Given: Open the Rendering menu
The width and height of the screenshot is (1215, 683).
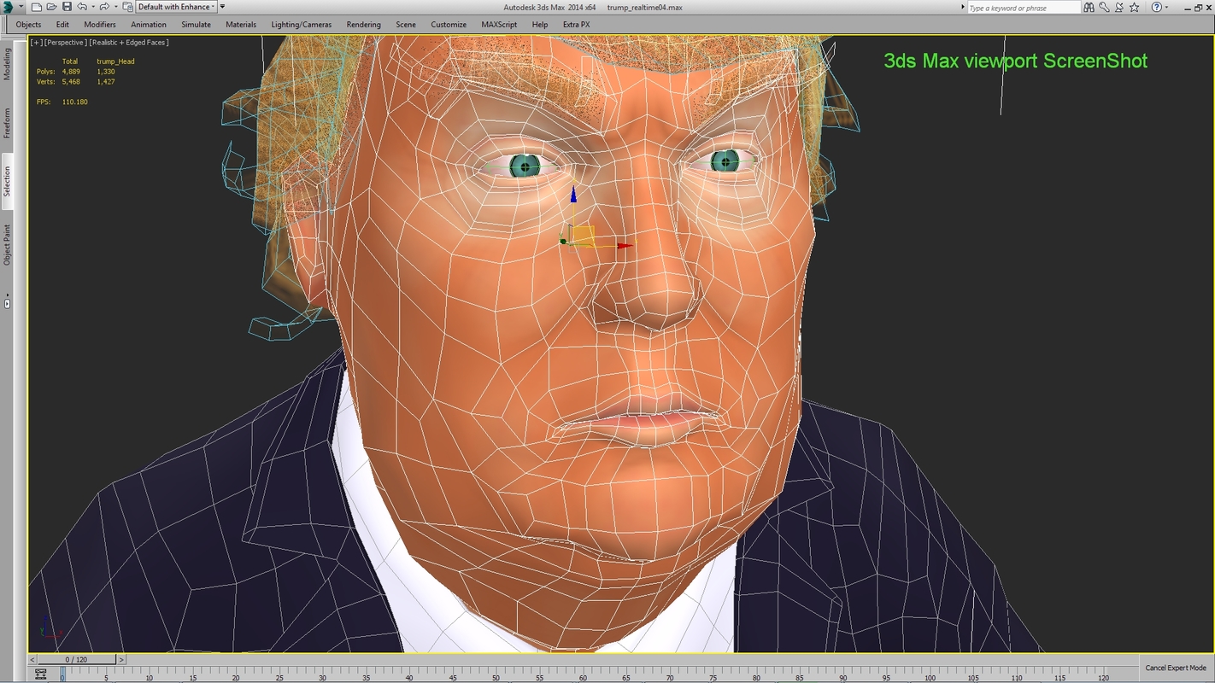Looking at the screenshot, I should [363, 25].
